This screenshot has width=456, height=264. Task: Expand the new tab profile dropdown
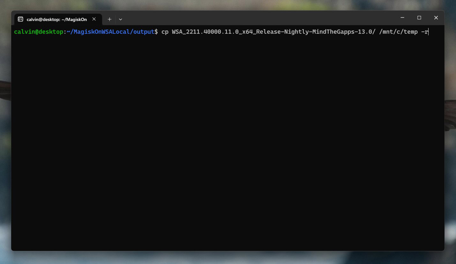click(x=120, y=19)
